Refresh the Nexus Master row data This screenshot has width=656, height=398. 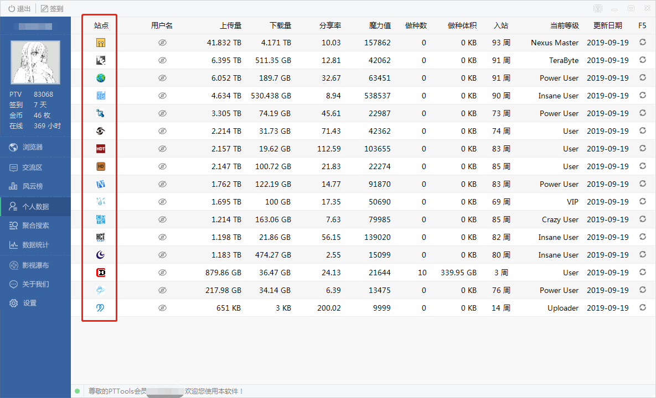[643, 42]
